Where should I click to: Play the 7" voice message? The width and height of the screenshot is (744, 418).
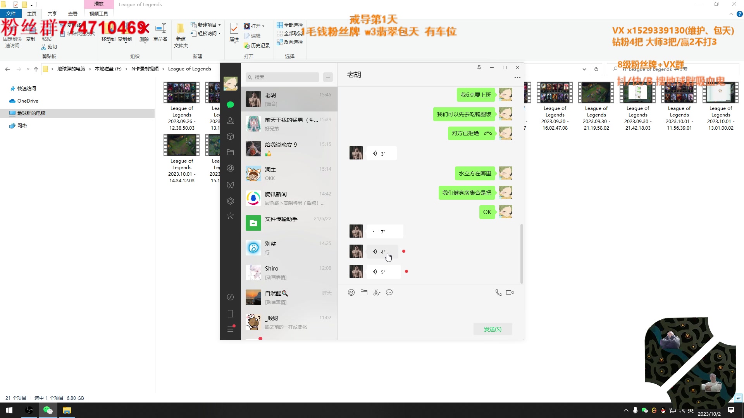[x=385, y=231]
